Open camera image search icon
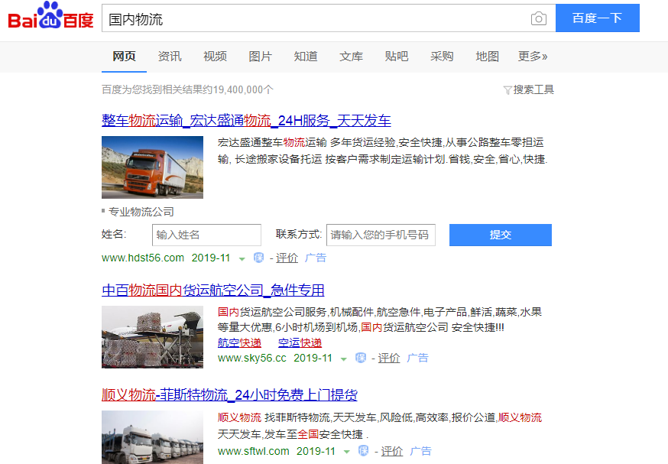 [539, 19]
